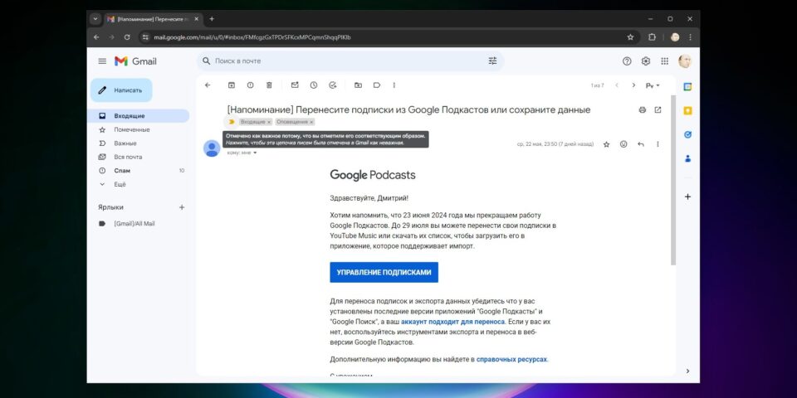Screen dimensions: 797x398
Task: Open Google Tasks in the side panel
Action: coord(687,134)
